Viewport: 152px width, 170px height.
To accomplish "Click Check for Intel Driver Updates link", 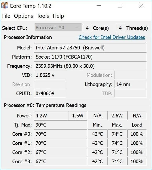I will (112, 37).
